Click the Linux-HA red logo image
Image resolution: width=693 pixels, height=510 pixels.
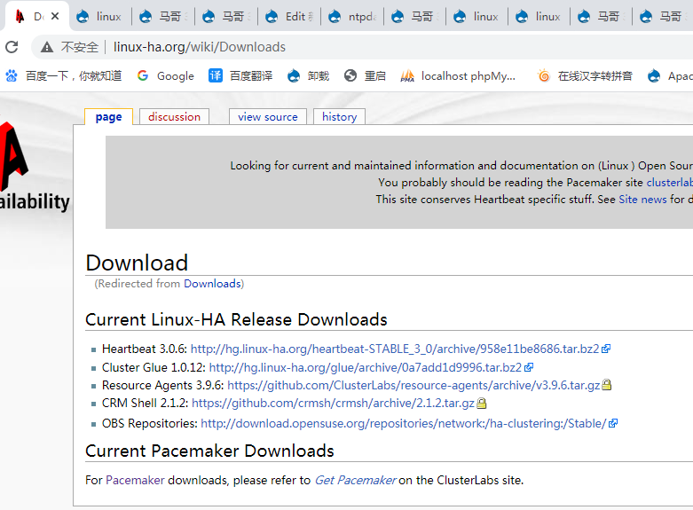point(14,157)
